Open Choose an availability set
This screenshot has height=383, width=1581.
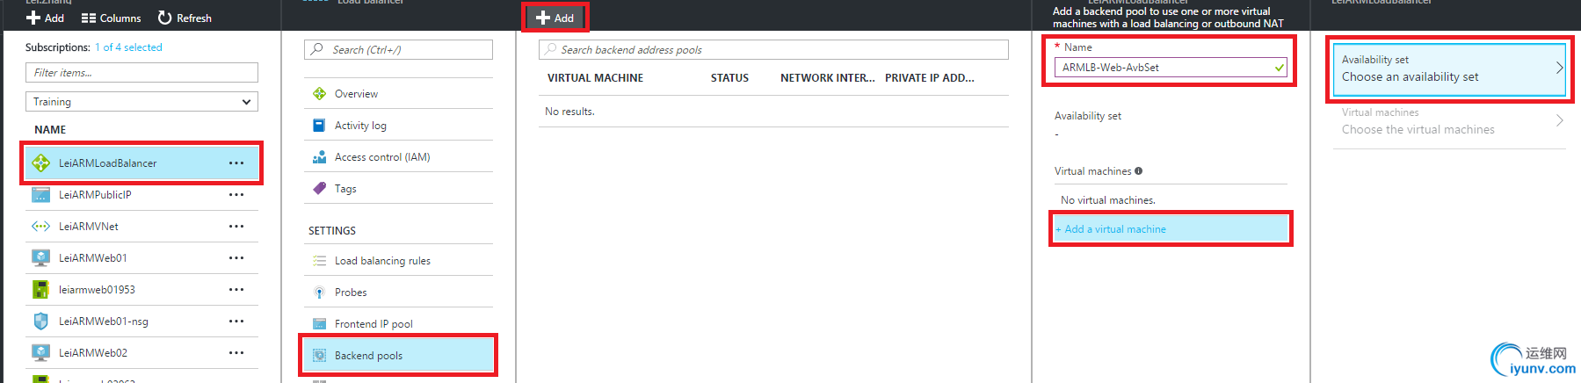(x=1449, y=69)
